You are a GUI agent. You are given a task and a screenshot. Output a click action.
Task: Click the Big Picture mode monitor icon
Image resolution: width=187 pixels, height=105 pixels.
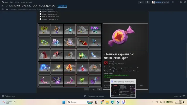point(172,2)
